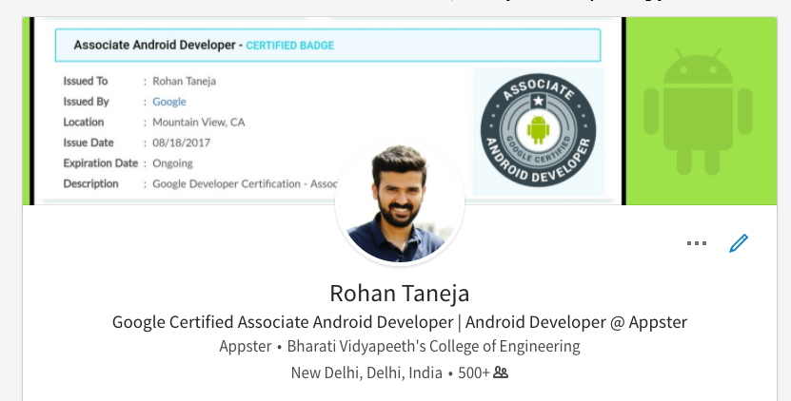Click the Associate Android Developer title
The width and height of the screenshot is (791, 401).
pyautogui.click(x=155, y=45)
